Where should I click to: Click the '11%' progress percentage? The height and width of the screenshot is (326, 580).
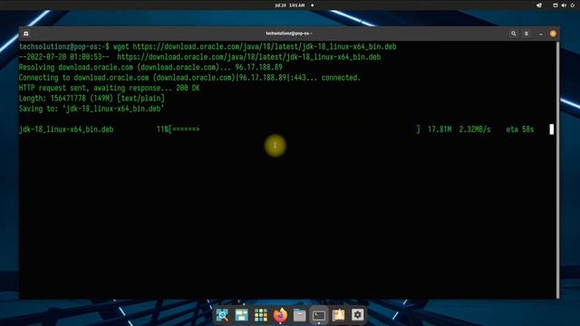click(163, 129)
